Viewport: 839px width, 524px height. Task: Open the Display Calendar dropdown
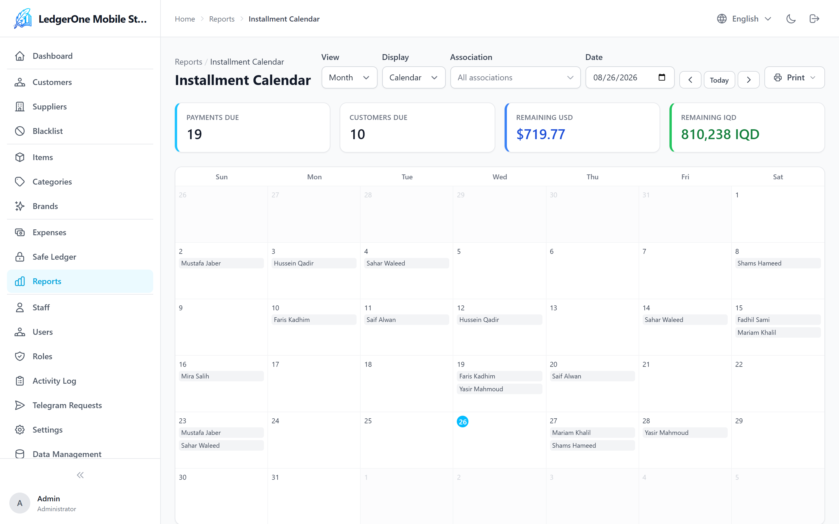point(413,77)
